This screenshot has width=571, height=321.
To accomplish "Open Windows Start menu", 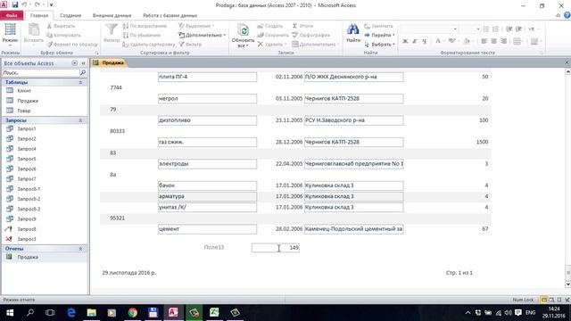I will point(10,313).
